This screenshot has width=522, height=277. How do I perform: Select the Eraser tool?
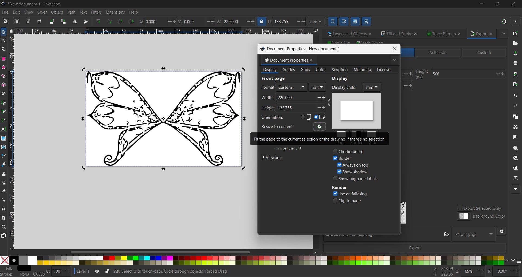point(4,191)
